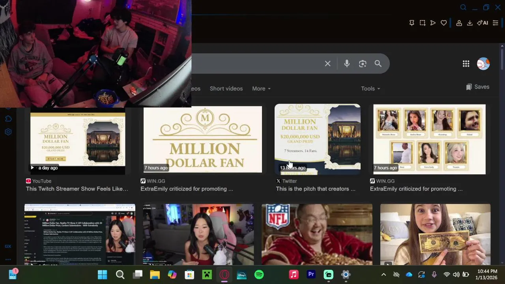Click the magnifier search submit icon
This screenshot has height=284, width=505.
(378, 64)
